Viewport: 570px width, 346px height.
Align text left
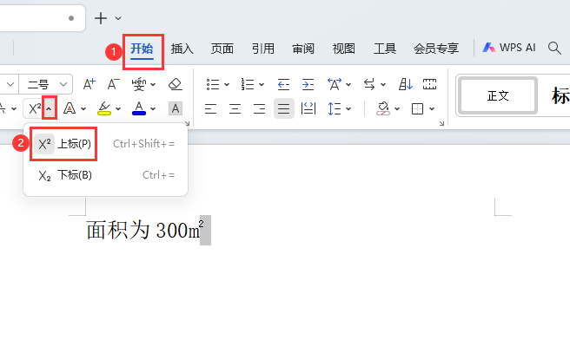point(210,108)
